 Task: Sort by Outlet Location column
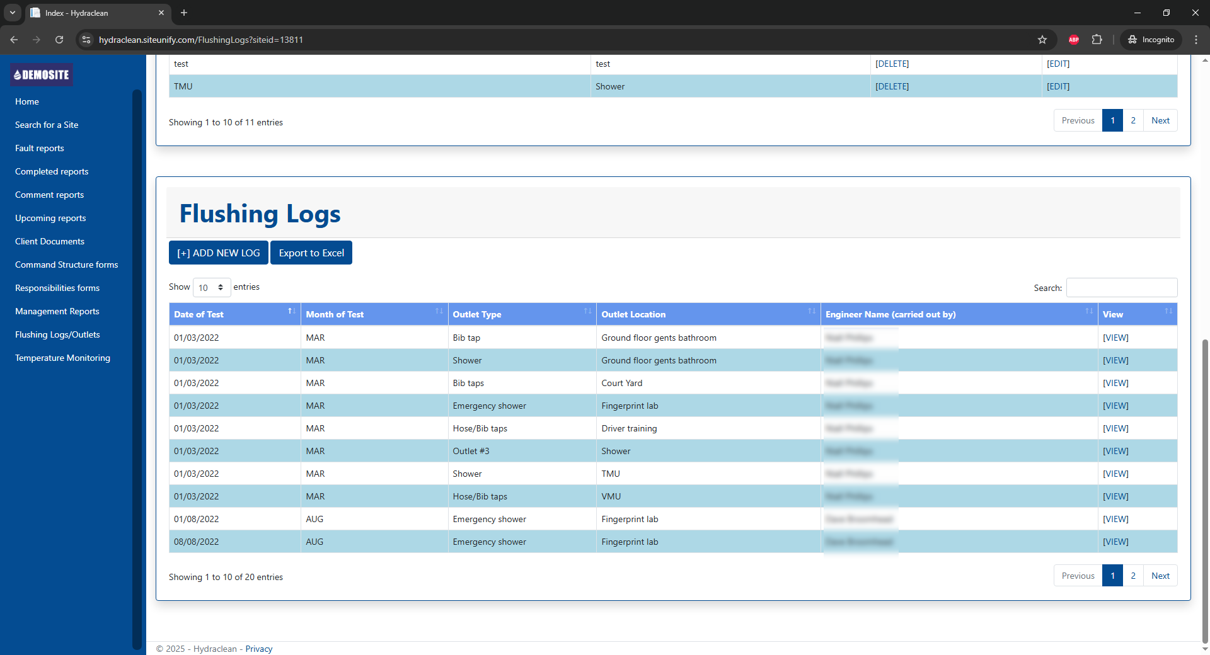(x=708, y=314)
